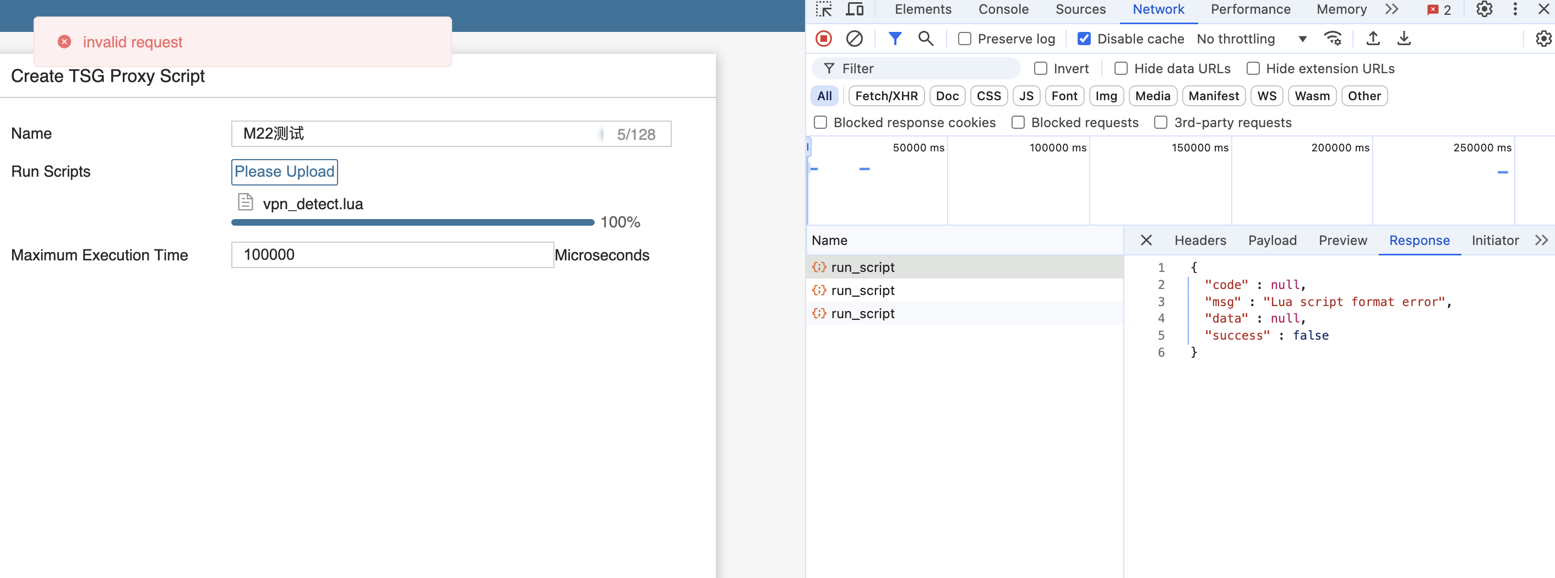1555x578 pixels.
Task: Show more request detail tabs
Action: coord(1541,240)
